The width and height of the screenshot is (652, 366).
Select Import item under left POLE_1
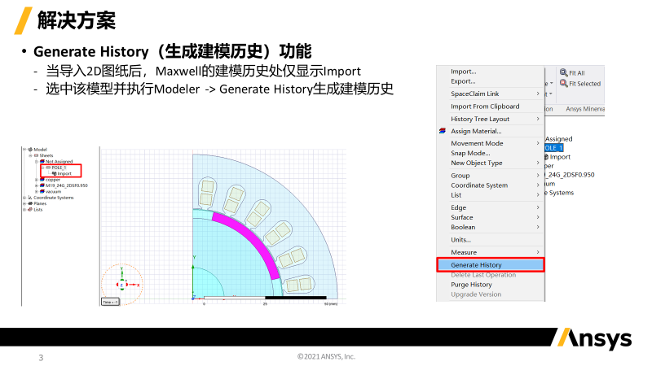pyautogui.click(x=64, y=173)
